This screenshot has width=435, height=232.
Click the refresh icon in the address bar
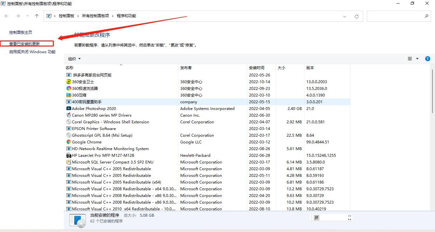coord(357,16)
